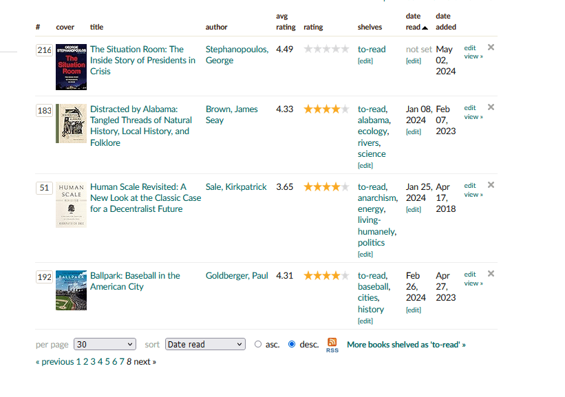
Task: Open More books shelved as 'to-read' link
Action: coord(406,345)
